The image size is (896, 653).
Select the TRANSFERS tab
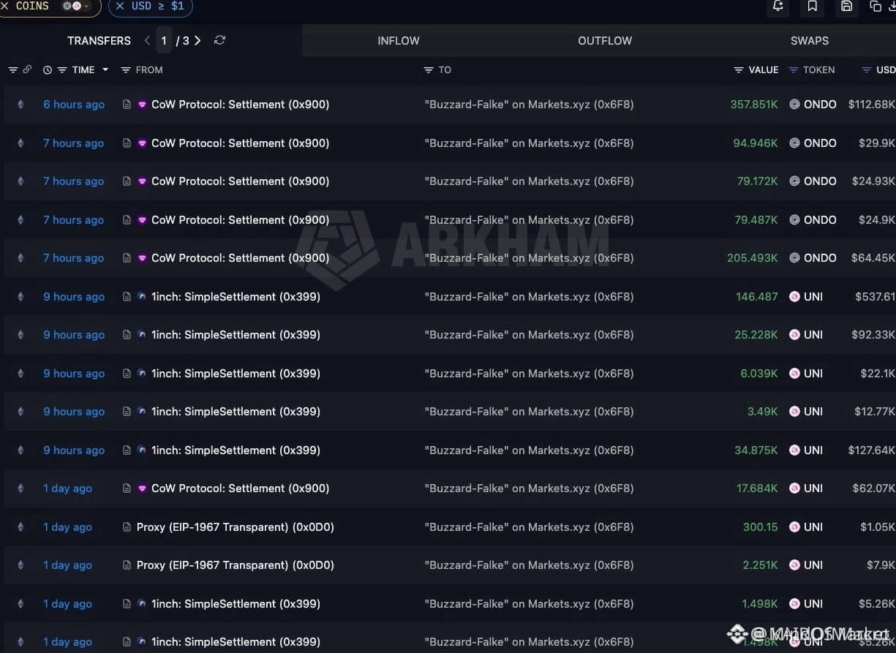click(99, 41)
